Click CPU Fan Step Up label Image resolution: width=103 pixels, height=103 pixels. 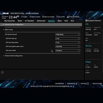(x=11, y=38)
